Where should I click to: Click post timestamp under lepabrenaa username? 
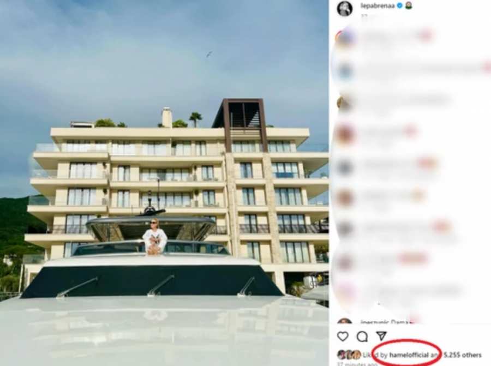pyautogui.click(x=364, y=15)
